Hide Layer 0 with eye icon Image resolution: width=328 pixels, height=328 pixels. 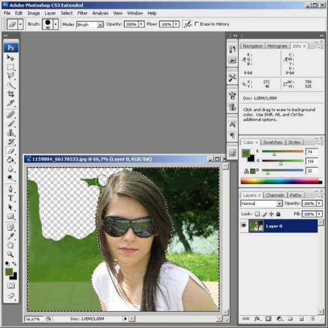point(244,225)
